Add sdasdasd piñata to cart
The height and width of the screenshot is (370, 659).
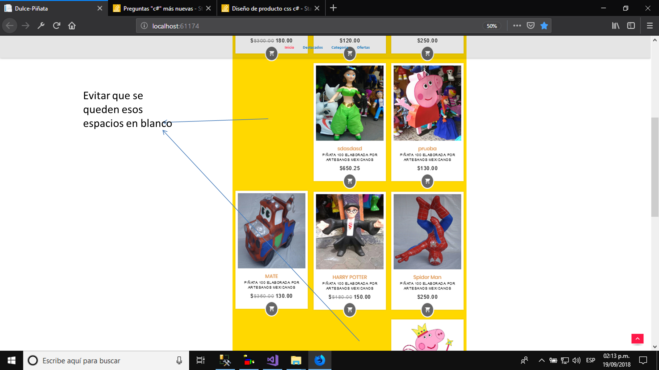point(350,181)
